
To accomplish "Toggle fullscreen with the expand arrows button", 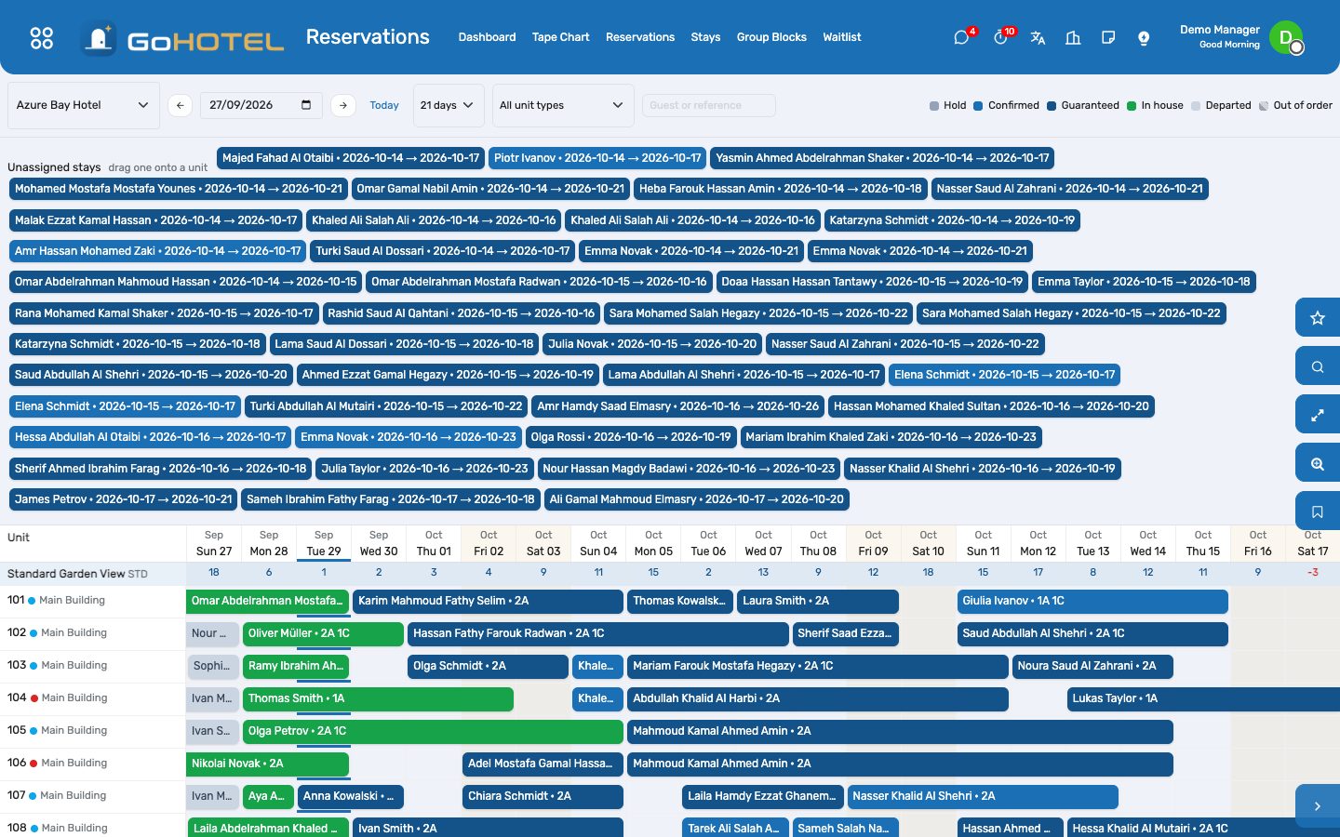I will tap(1318, 415).
